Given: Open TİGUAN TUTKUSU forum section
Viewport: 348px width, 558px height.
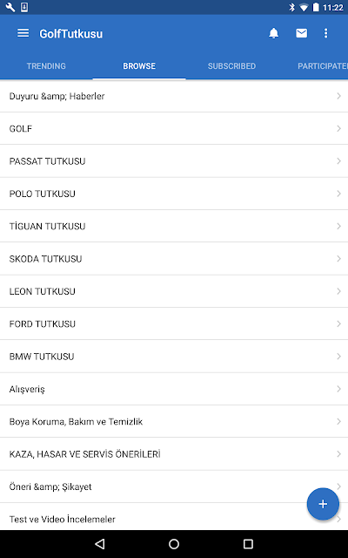Looking at the screenshot, I should tap(174, 227).
